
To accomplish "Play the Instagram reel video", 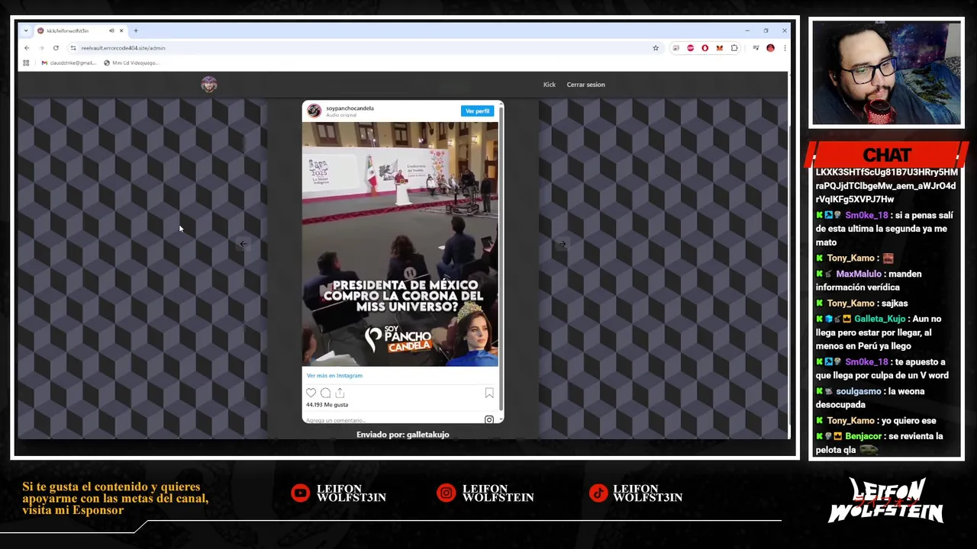I will tap(400, 244).
